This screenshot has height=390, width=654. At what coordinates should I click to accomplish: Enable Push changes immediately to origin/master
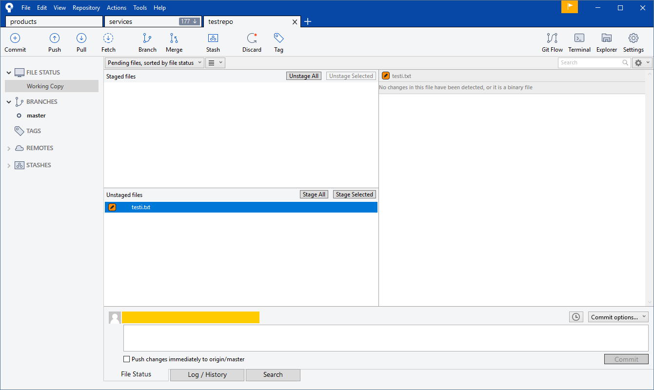pos(127,359)
